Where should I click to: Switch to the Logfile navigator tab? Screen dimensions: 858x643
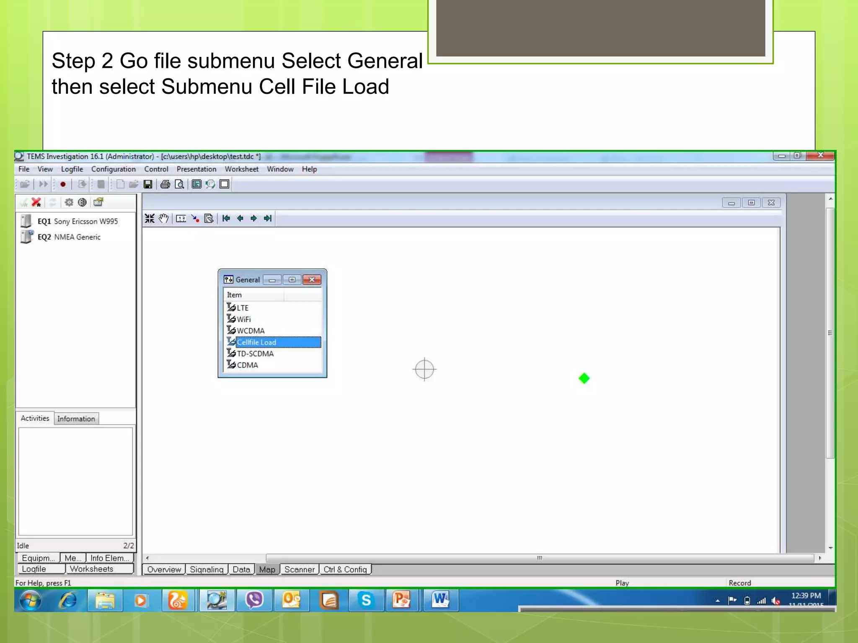pyautogui.click(x=41, y=569)
